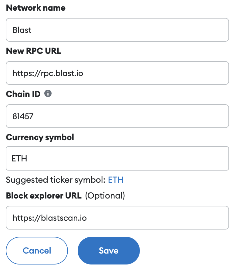Click the "Chain ID" label text
The width and height of the screenshot is (236, 273).
(23, 94)
